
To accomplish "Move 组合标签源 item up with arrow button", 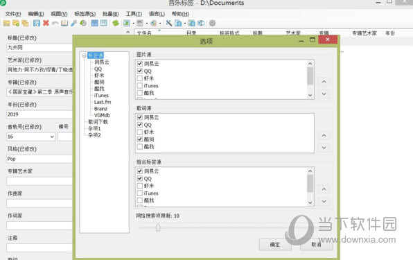I will [324, 189].
